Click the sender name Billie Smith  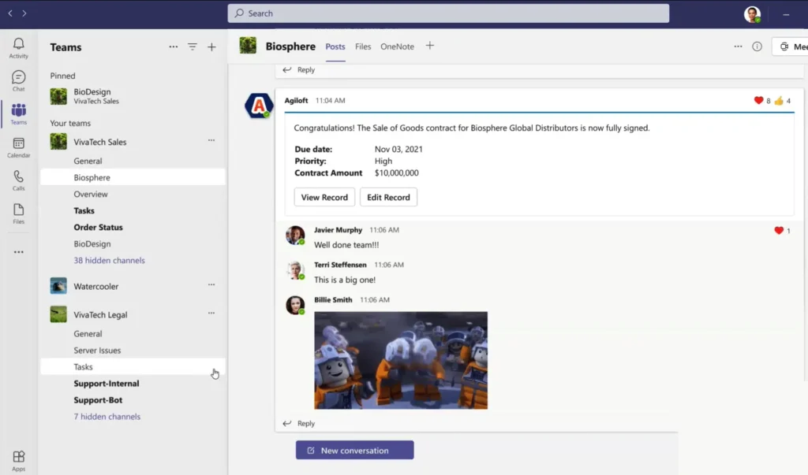pos(333,299)
